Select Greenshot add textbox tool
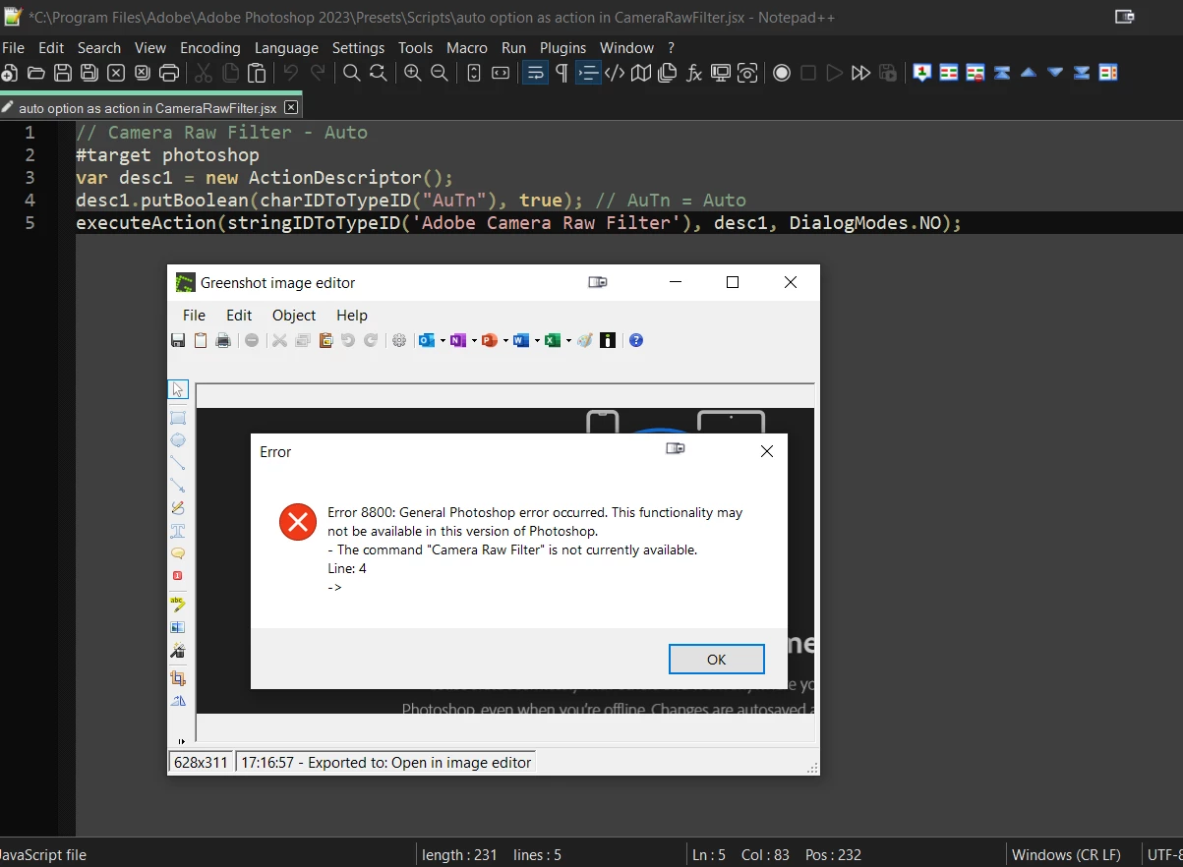The image size is (1183, 867). (178, 531)
